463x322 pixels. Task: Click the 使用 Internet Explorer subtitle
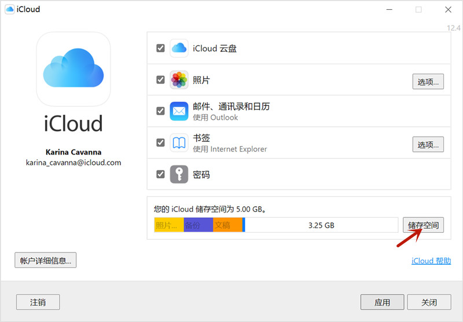(x=230, y=149)
